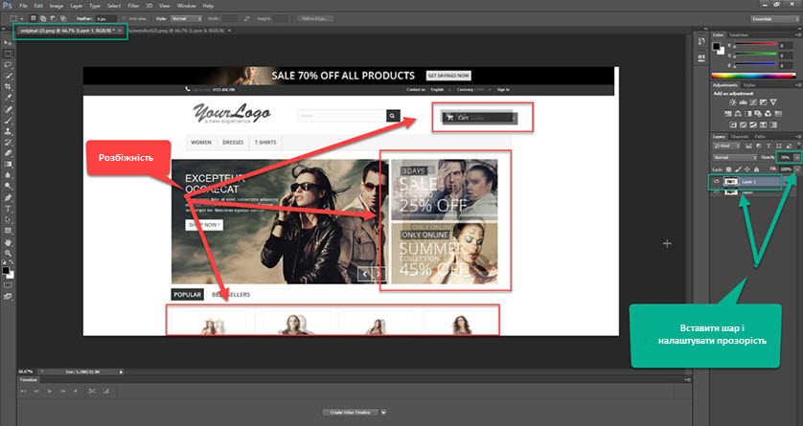Add a Brightness/Contrast adjustment
This screenshot has width=803, height=426.
733,102
